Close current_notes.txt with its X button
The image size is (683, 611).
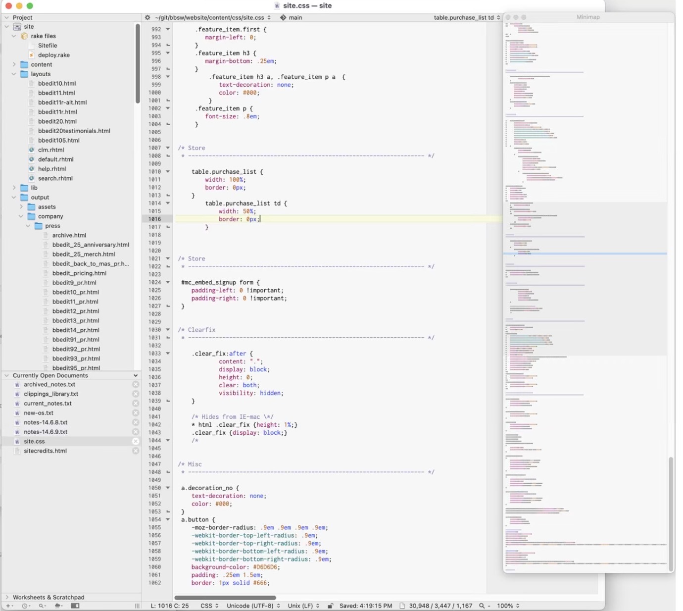136,404
